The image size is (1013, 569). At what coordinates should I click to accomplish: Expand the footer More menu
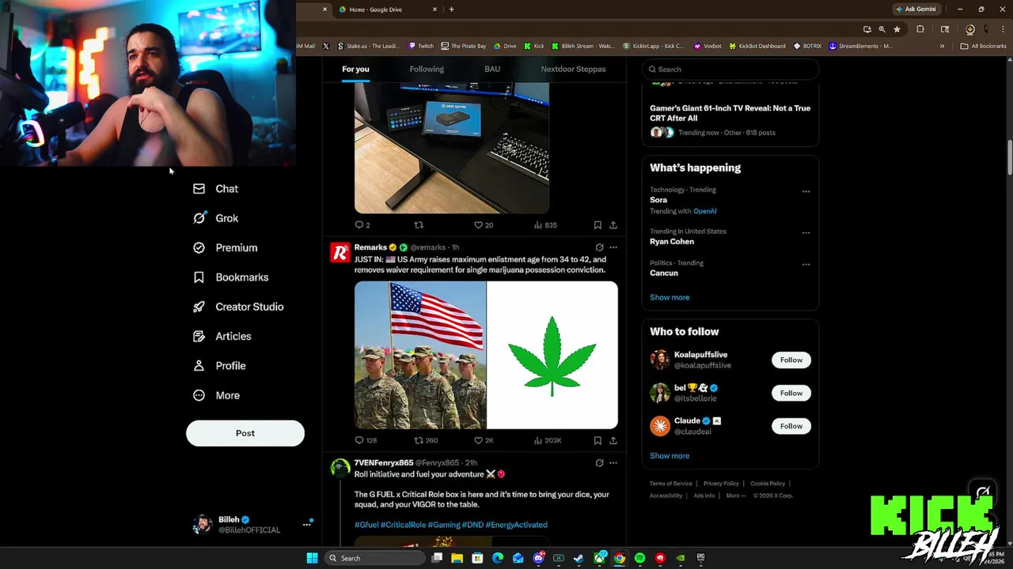pos(735,496)
